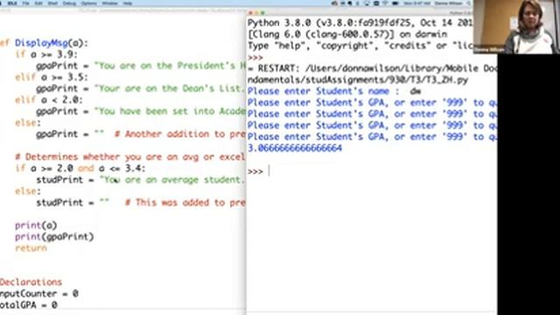Open the File menu
This screenshot has height=315, width=560.
click(x=25, y=3)
